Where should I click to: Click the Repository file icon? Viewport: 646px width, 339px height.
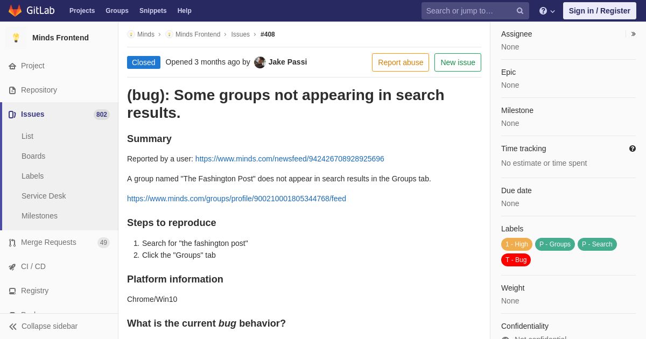click(12, 90)
